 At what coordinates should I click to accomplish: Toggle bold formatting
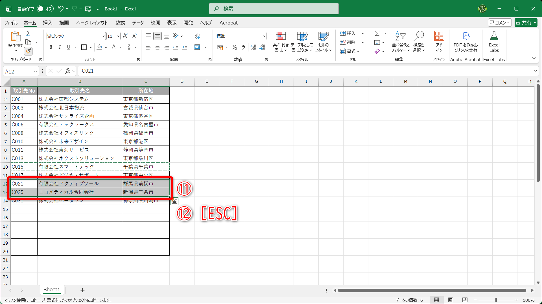(51, 47)
